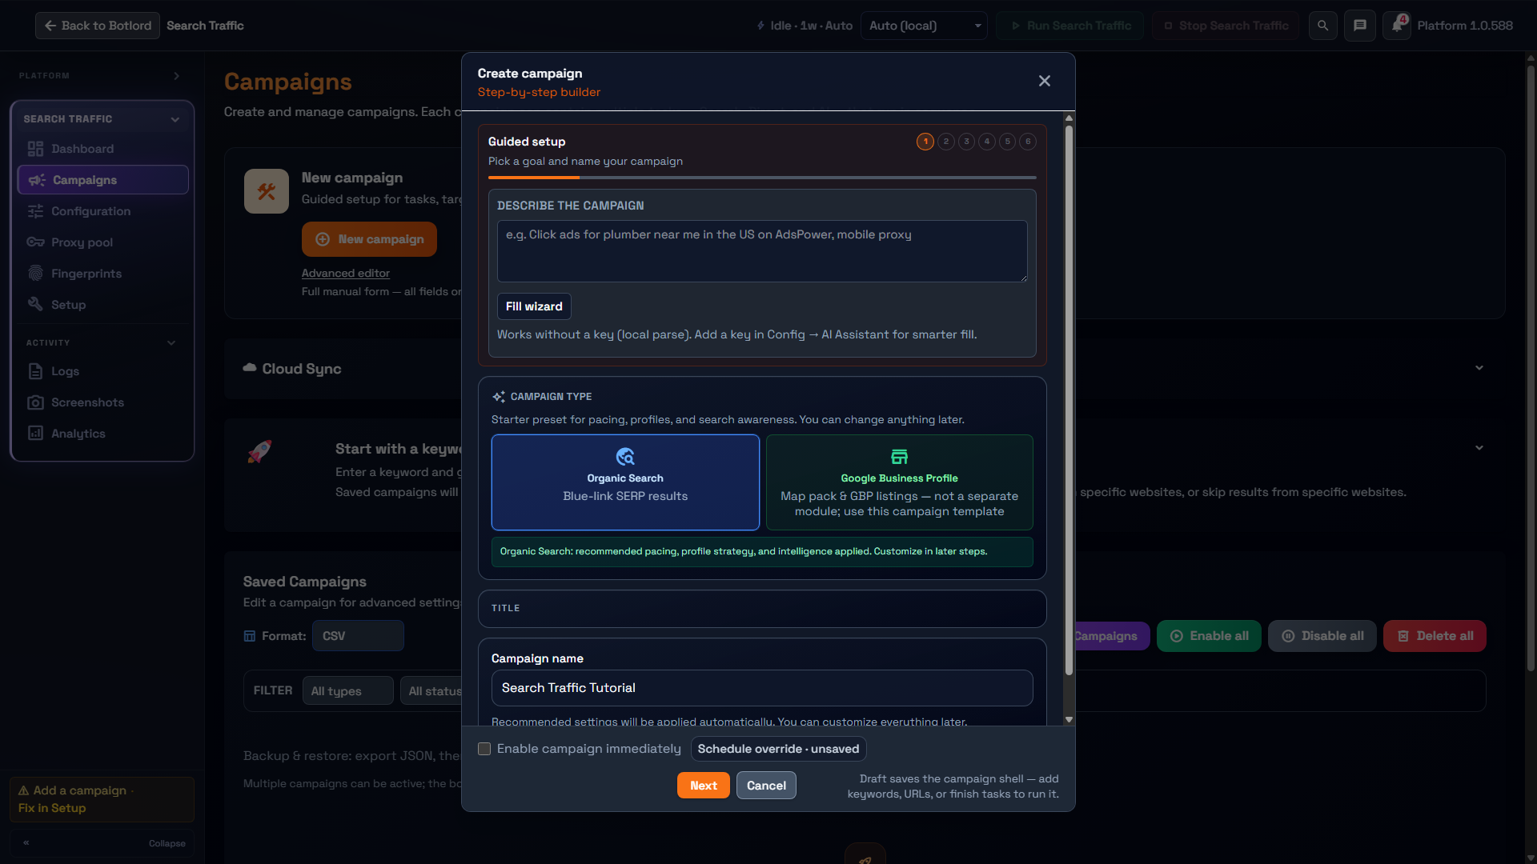Click the Cancel button in dialog
This screenshot has height=864, width=1537.
coord(766,786)
